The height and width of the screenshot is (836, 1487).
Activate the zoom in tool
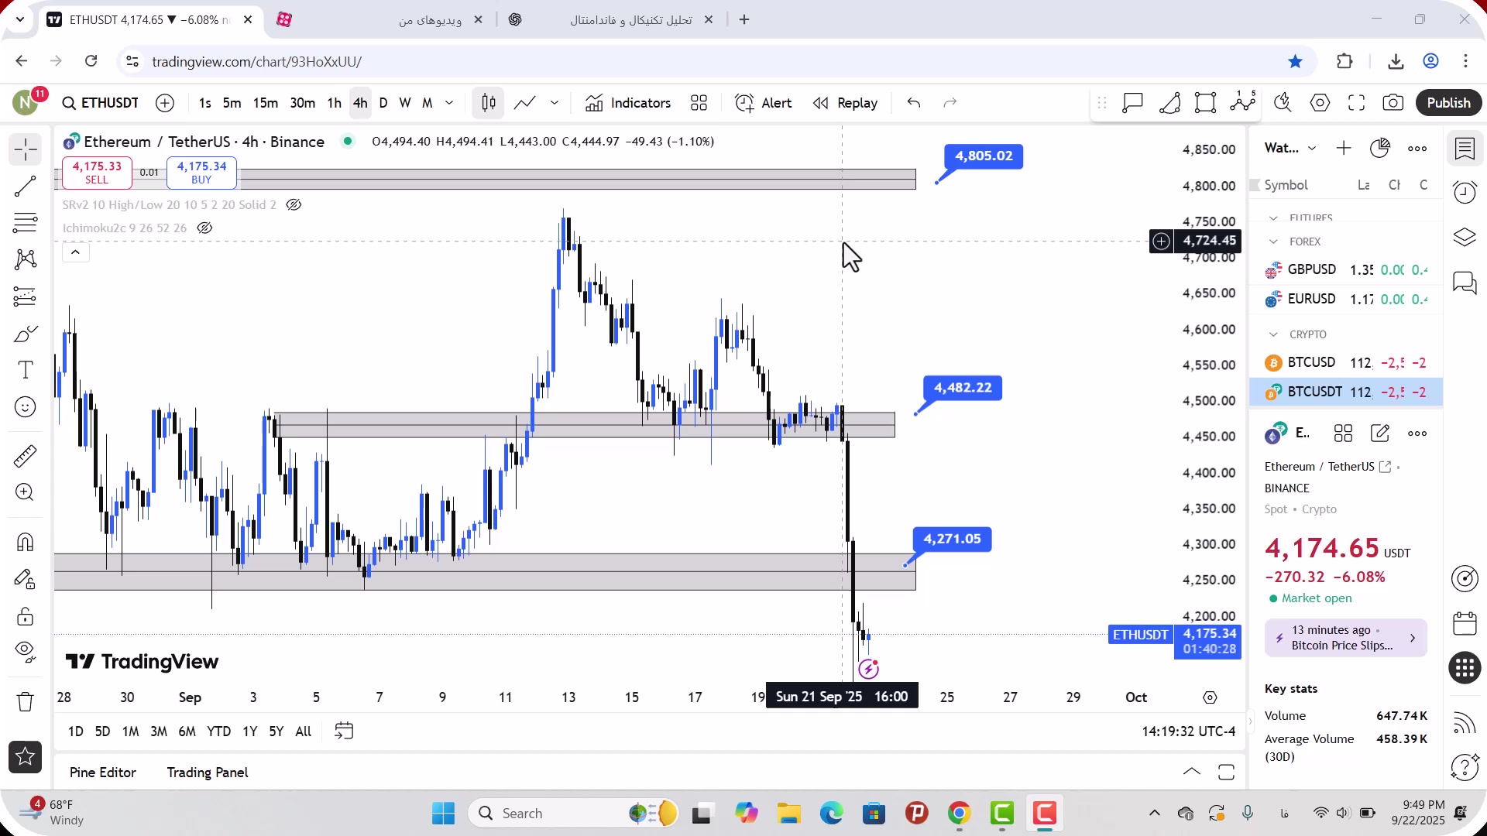pyautogui.click(x=26, y=492)
